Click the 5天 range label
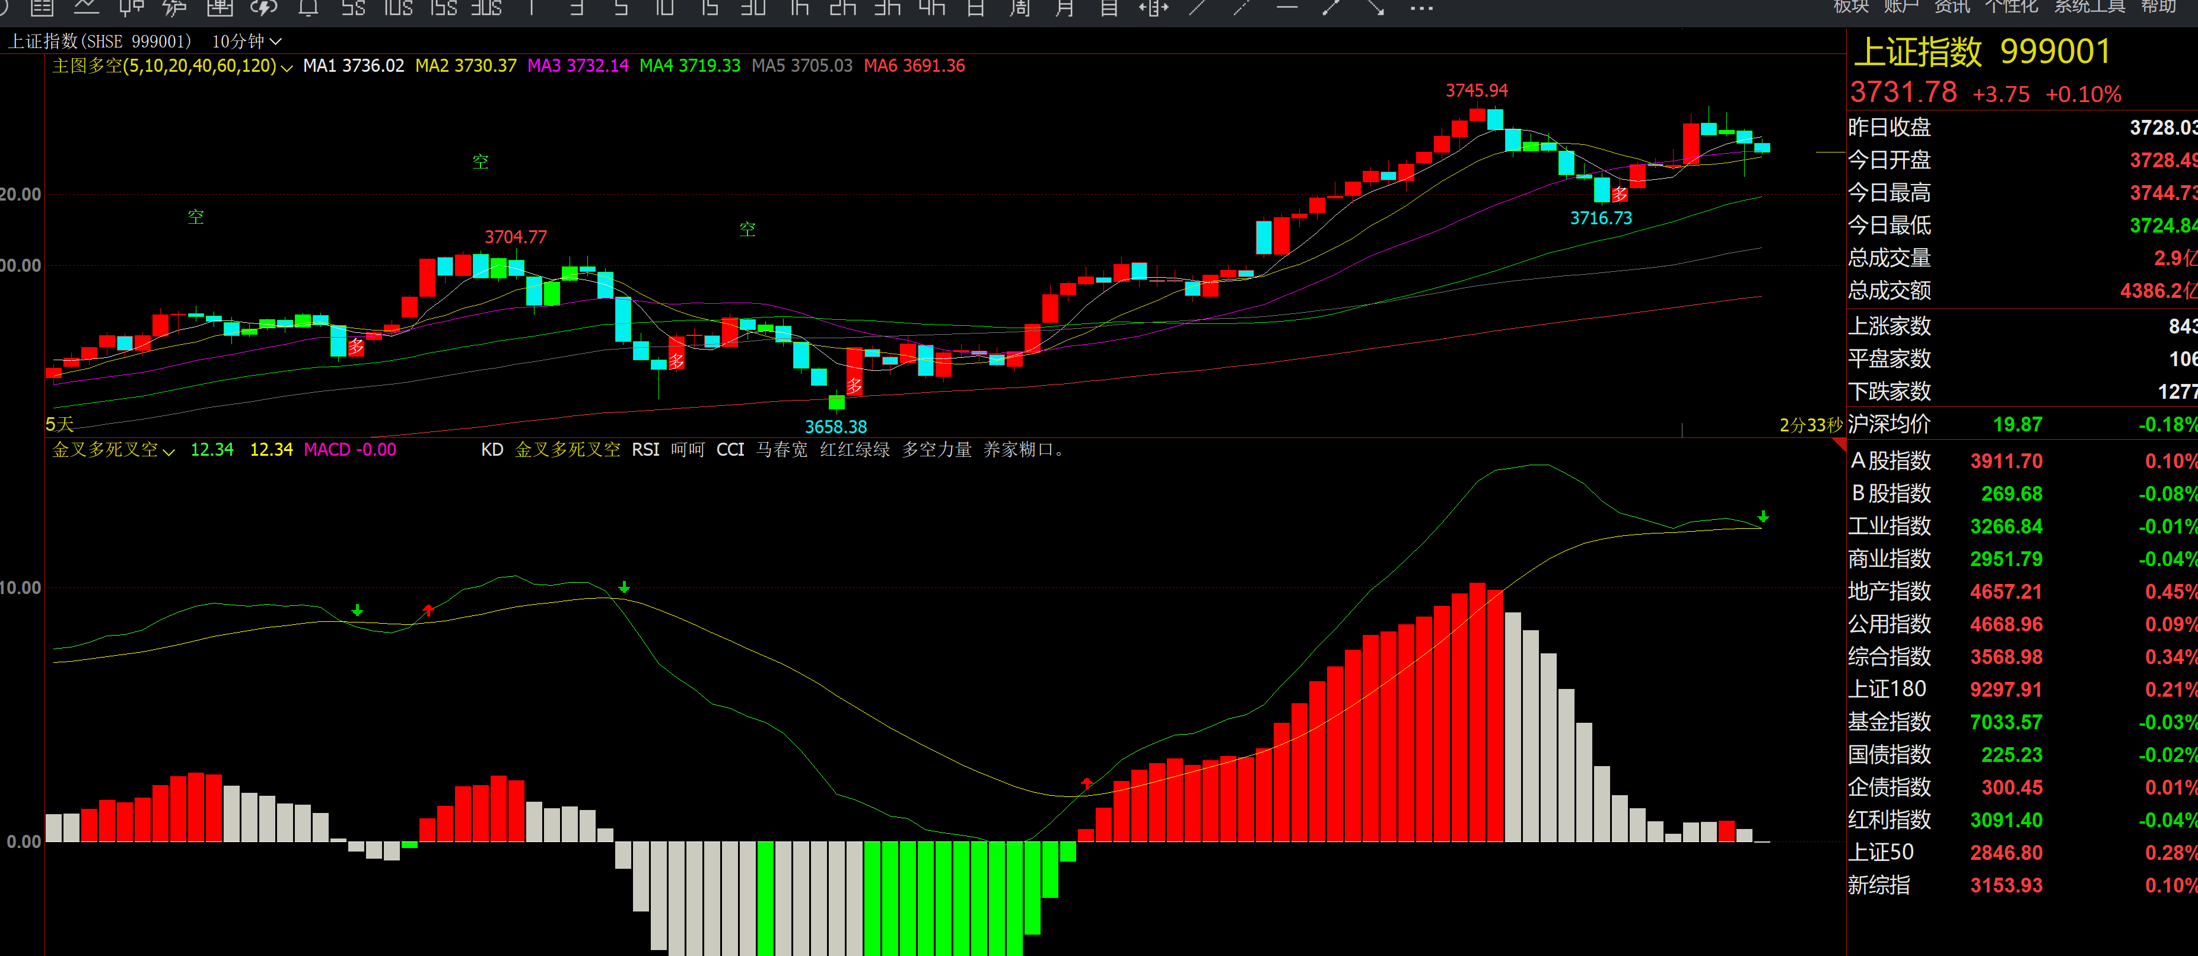Screen dimensions: 2198x956 (60, 424)
